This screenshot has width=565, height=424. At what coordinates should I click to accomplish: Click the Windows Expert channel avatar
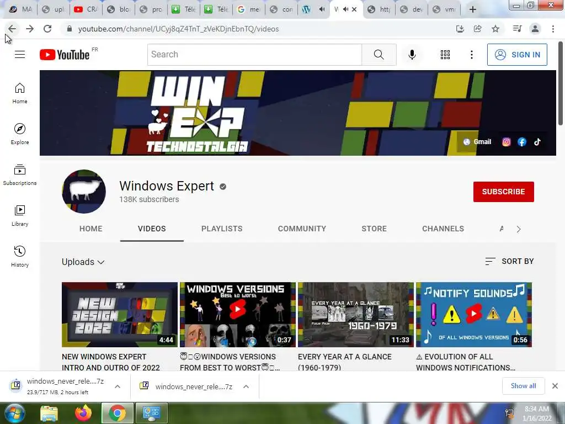pyautogui.click(x=84, y=192)
